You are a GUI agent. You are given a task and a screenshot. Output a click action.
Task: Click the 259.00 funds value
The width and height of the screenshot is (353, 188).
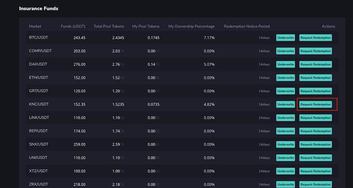[80, 144]
